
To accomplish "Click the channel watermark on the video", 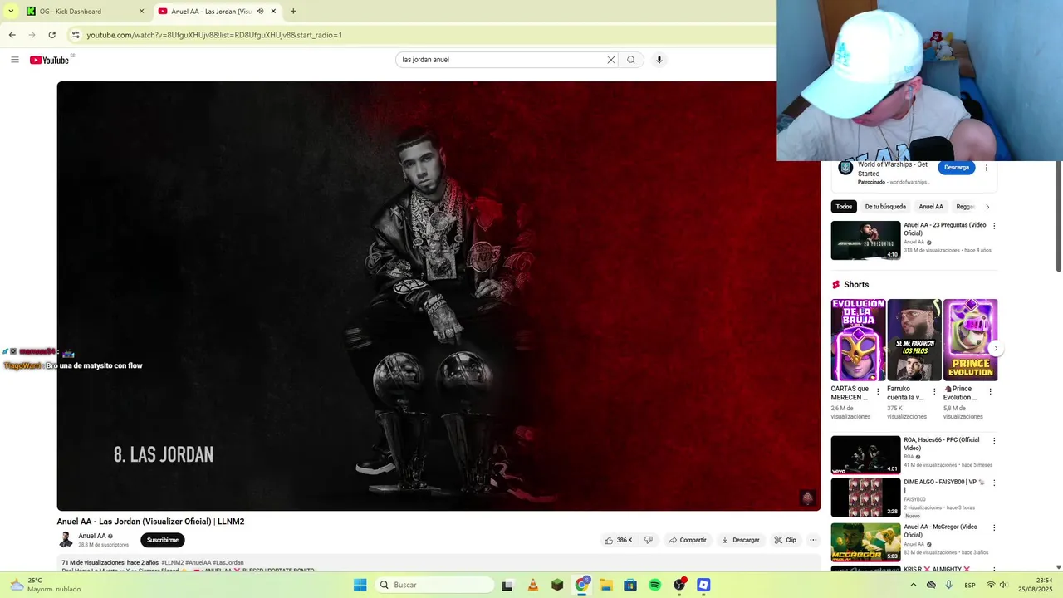I will [807, 498].
